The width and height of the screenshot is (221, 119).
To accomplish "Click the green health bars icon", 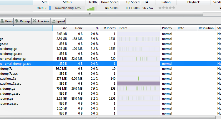I will (90, 8).
